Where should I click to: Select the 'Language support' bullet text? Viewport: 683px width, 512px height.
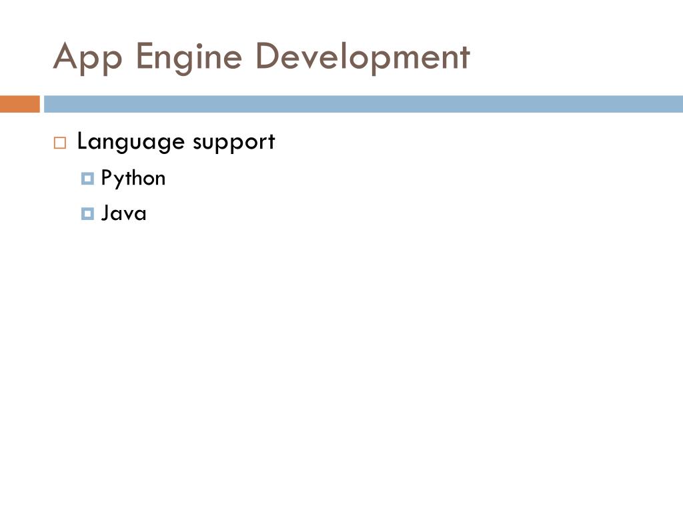[x=176, y=142]
